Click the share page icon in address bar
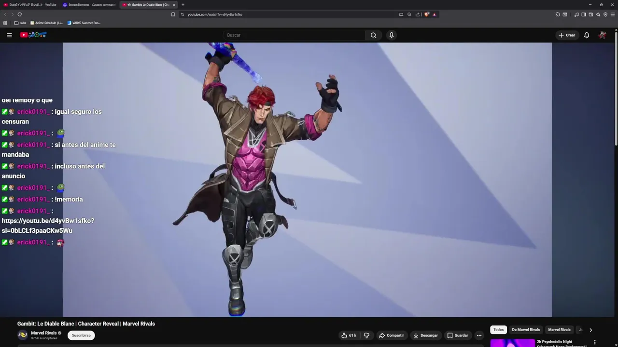Viewport: 618px width, 347px height. pyautogui.click(x=418, y=14)
